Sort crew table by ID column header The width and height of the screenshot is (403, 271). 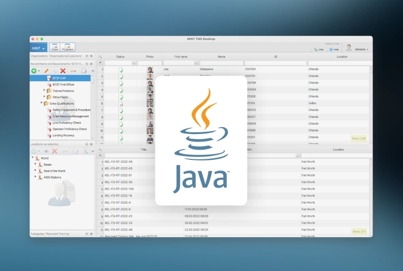(276, 56)
